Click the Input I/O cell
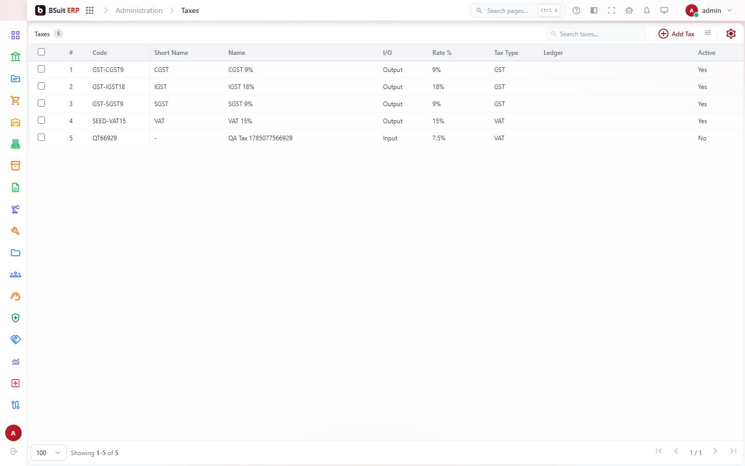Image resolution: width=745 pixels, height=466 pixels. click(390, 138)
